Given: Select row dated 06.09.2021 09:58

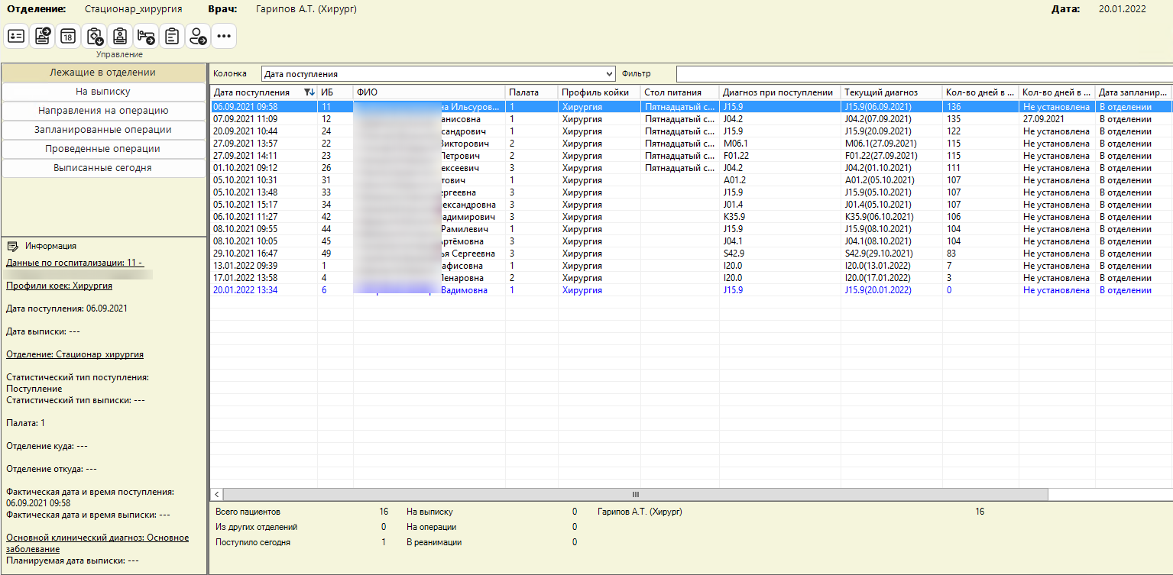Looking at the screenshot, I should (692, 107).
